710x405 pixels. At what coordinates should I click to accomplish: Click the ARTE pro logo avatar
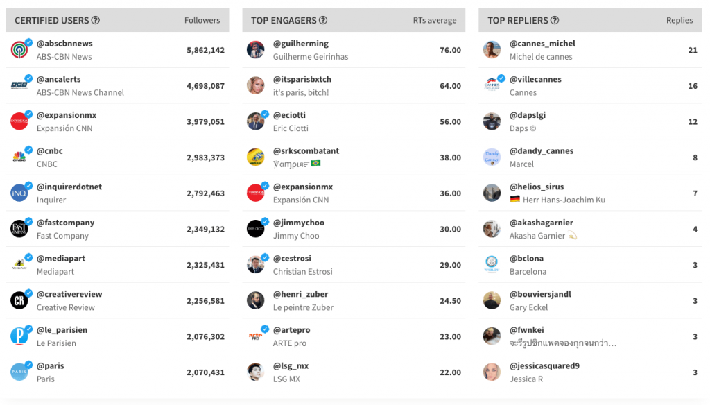[x=256, y=336]
